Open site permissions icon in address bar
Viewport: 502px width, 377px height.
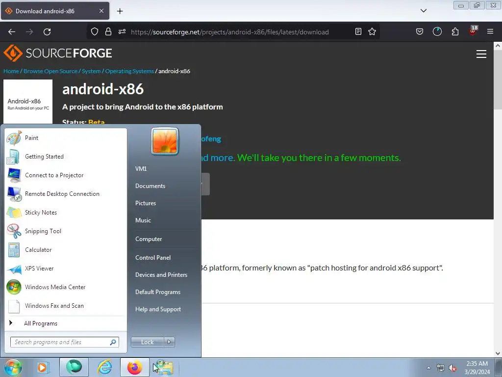[x=122, y=32]
